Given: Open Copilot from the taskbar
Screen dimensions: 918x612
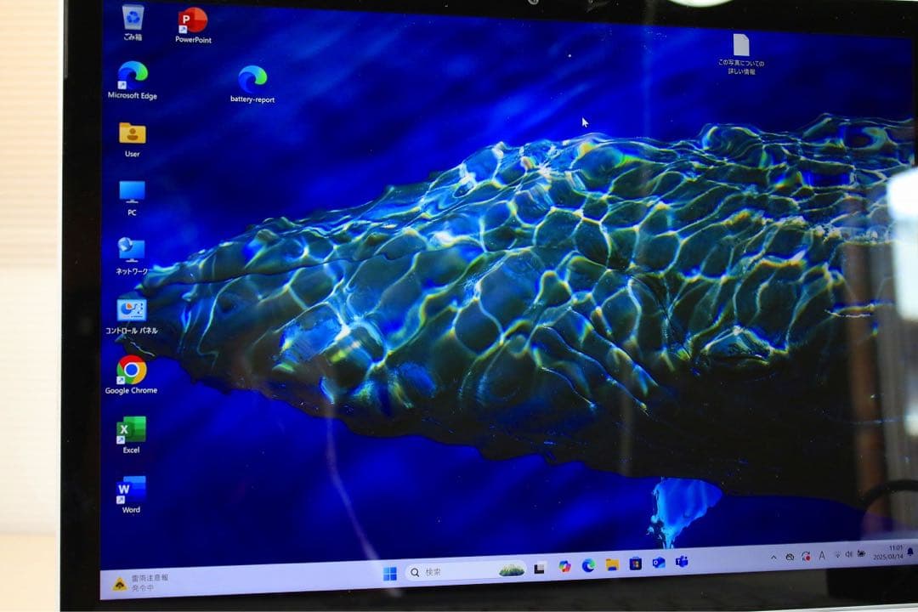Looking at the screenshot, I should pyautogui.click(x=566, y=566).
